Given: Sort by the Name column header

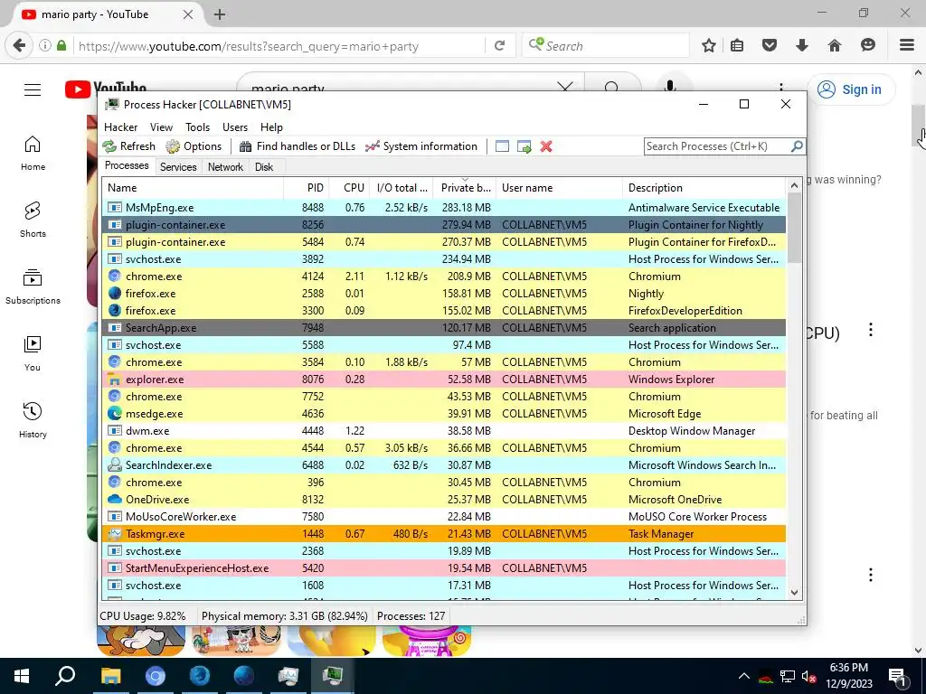Looking at the screenshot, I should tap(193, 188).
